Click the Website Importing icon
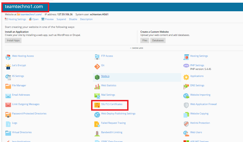The height and width of the screenshot is (142, 243). point(186,96)
